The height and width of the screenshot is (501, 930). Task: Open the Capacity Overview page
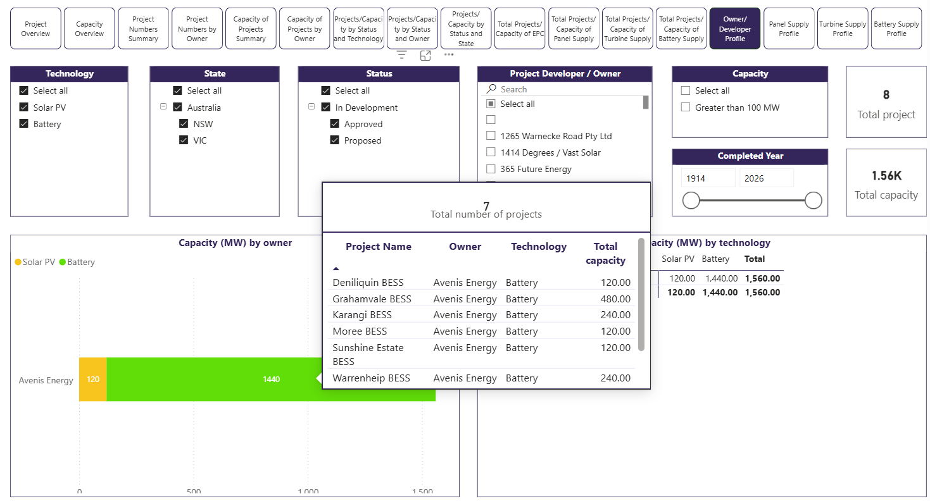(89, 28)
